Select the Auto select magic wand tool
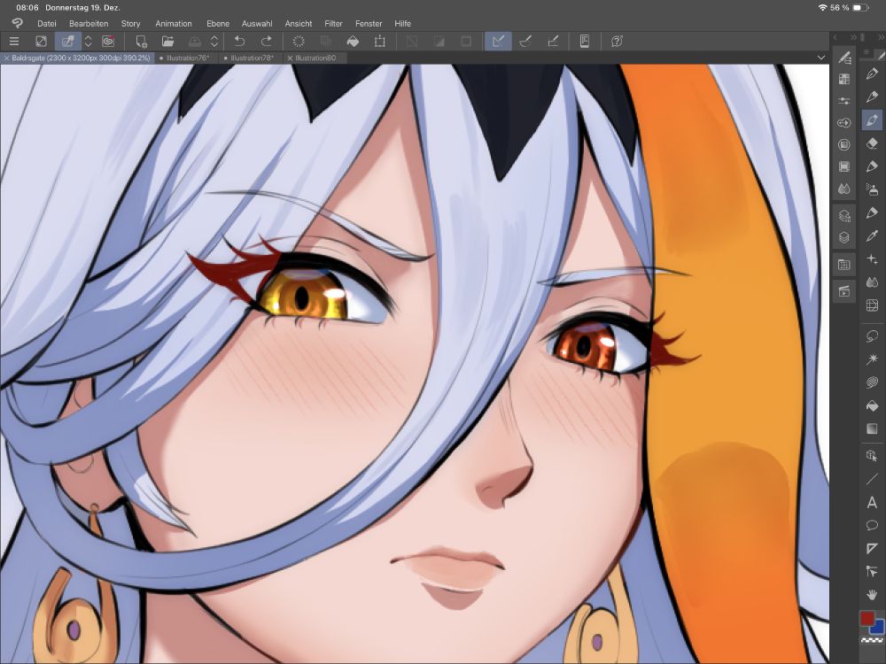The image size is (886, 664). pyautogui.click(x=872, y=359)
